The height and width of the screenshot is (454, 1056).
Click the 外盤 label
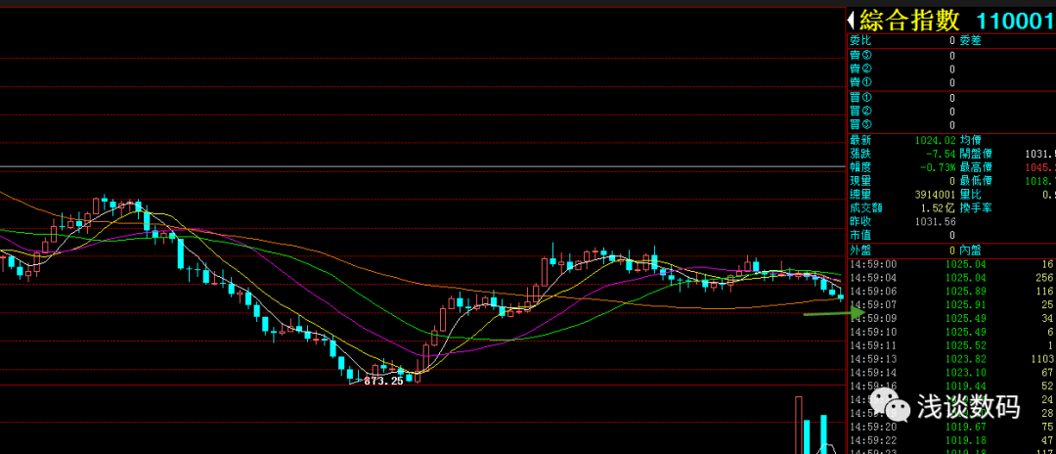(860, 250)
